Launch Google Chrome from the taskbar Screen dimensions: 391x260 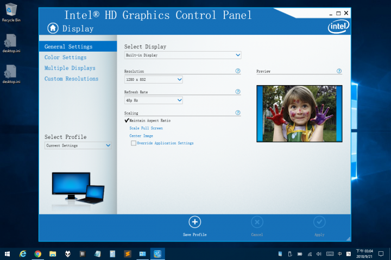point(37,254)
